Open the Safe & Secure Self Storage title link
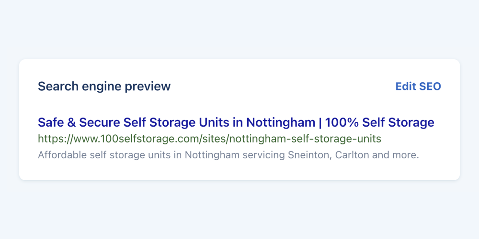 pyautogui.click(x=236, y=122)
